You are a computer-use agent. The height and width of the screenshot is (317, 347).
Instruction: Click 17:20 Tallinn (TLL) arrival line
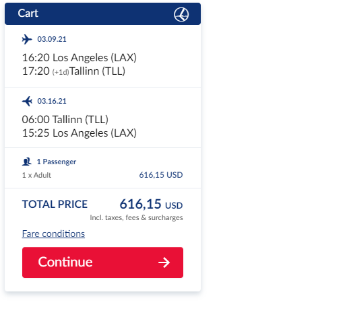[73, 71]
